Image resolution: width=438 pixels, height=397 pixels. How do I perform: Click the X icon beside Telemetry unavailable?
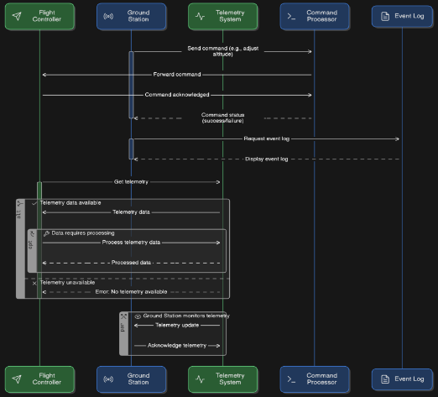[x=34, y=284]
